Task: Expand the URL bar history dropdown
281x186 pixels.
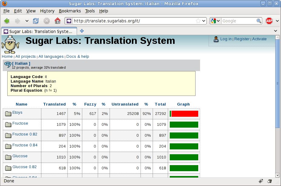Action: [204, 21]
